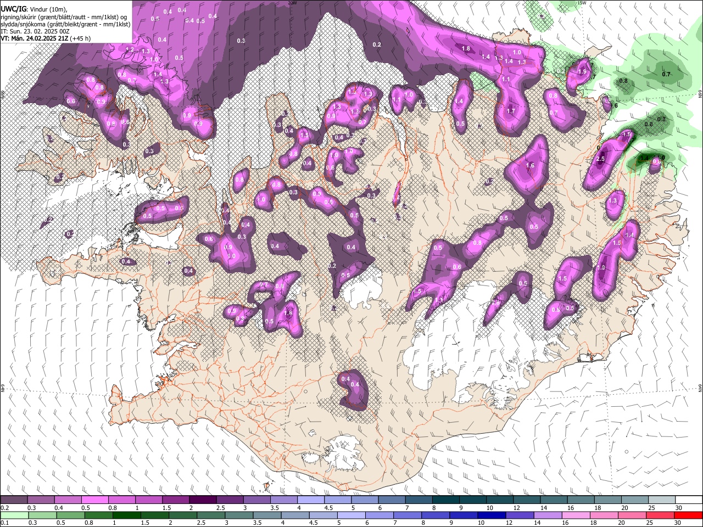Click the VT: Mán. 24.02.2025 21Z time
The height and width of the screenshot is (527, 703).
[x=34, y=38]
